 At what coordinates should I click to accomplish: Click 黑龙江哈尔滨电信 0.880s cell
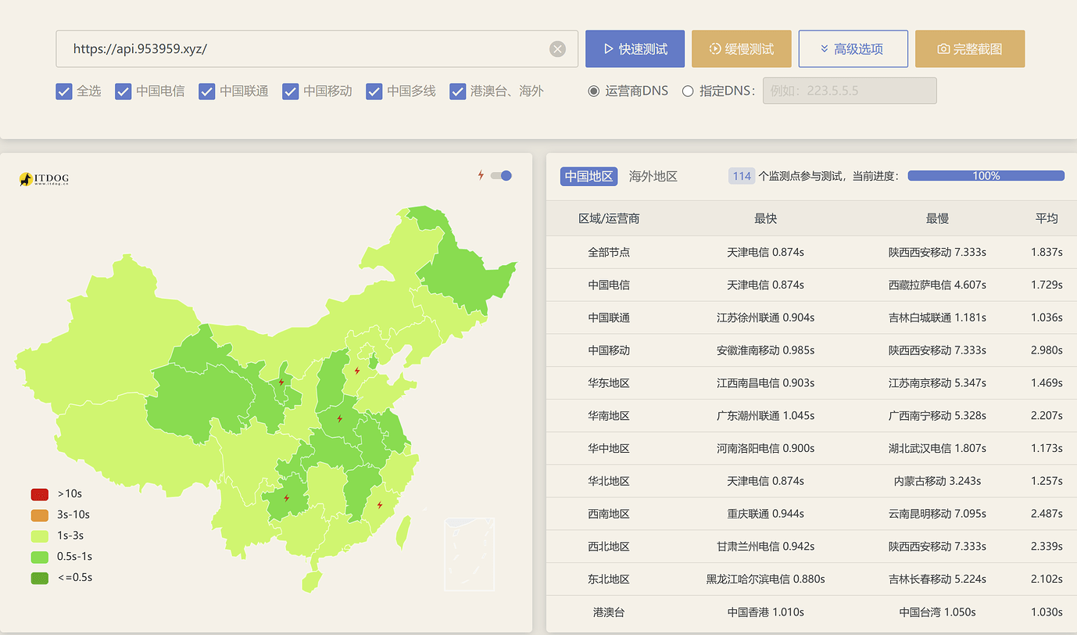coord(766,579)
